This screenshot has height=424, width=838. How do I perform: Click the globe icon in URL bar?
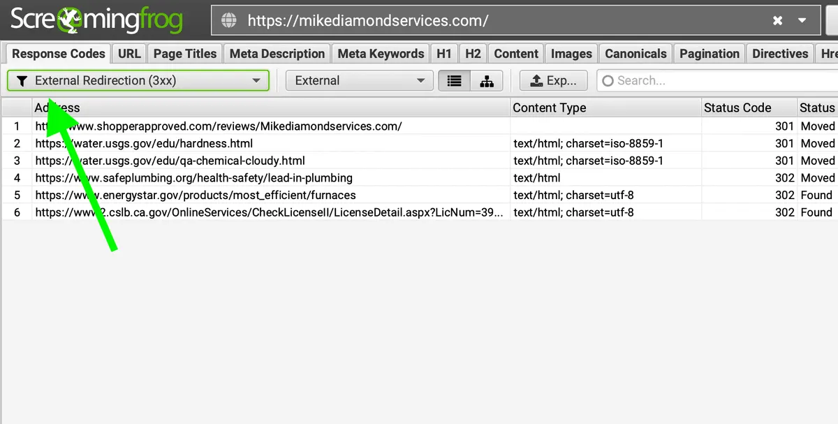[x=229, y=21]
